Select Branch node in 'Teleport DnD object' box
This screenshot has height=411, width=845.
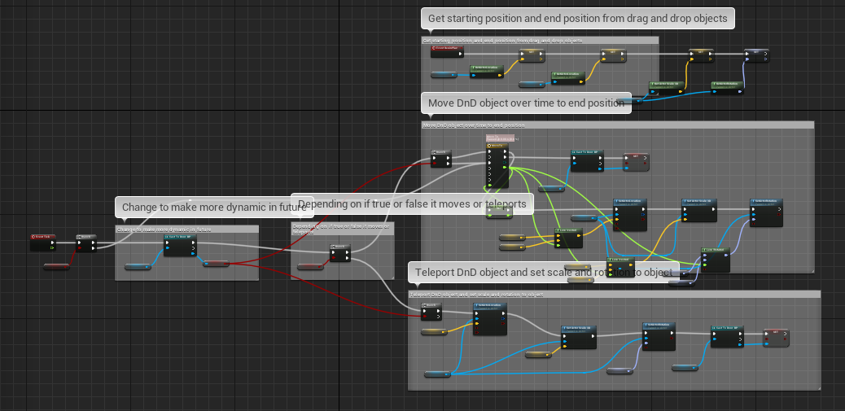tap(431, 312)
